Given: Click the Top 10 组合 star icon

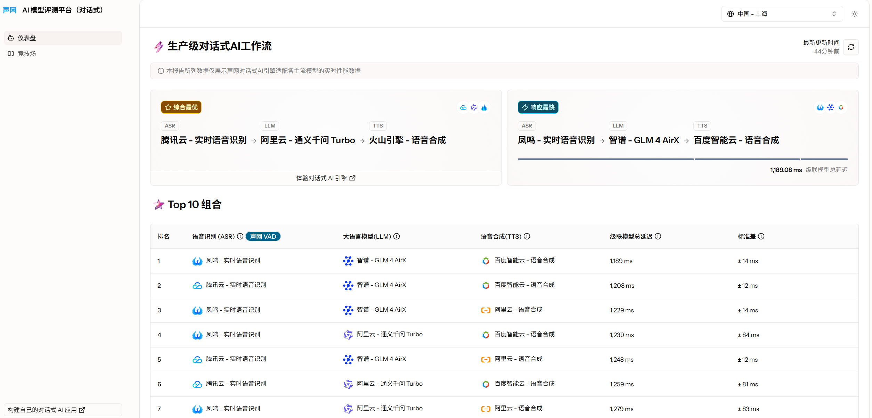Looking at the screenshot, I should click(x=159, y=205).
